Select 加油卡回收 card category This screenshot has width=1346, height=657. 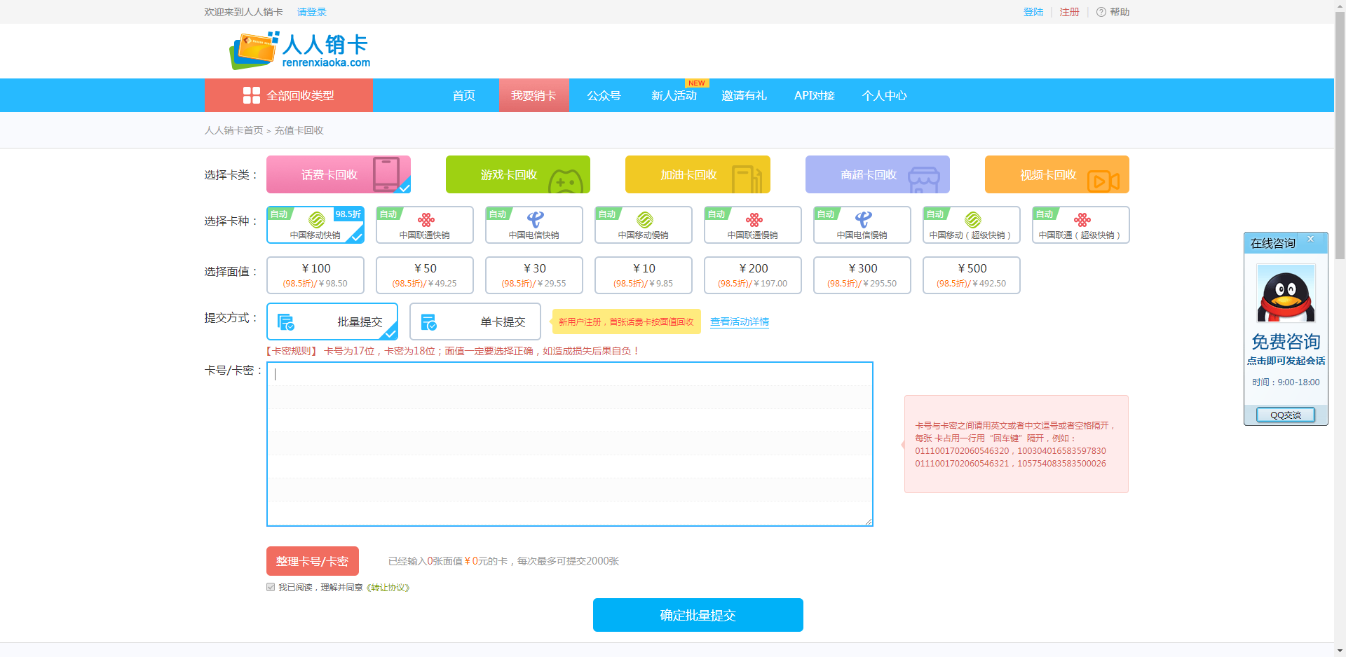pos(698,174)
